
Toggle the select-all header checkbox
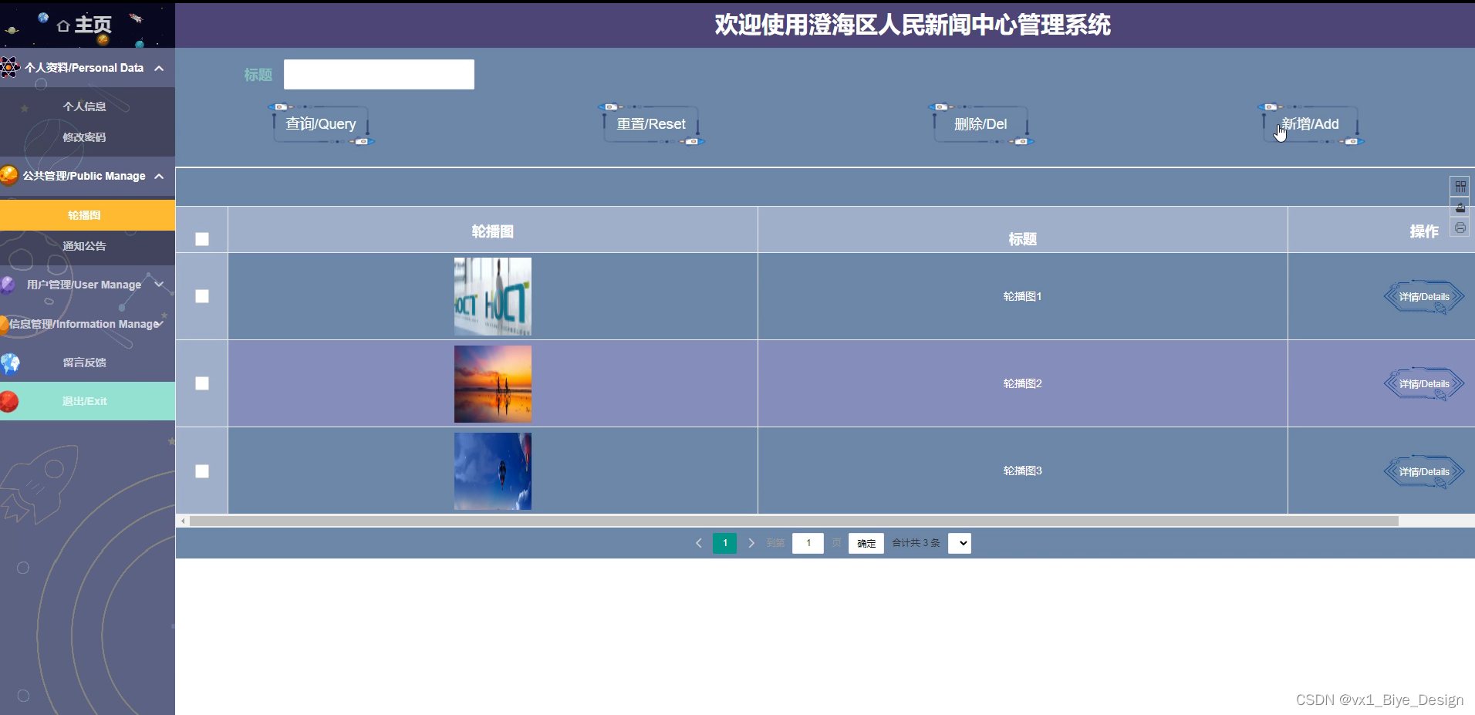[x=202, y=239]
